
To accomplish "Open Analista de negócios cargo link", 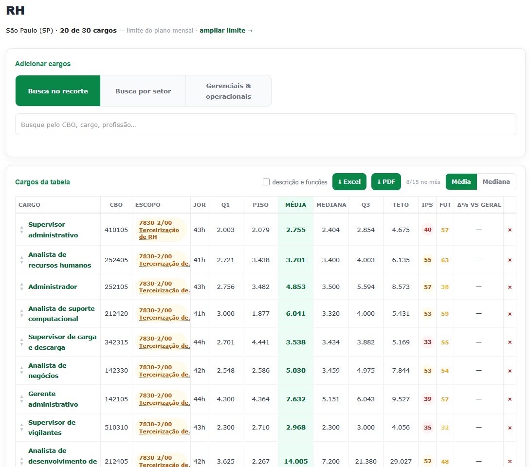I will [x=47, y=370].
